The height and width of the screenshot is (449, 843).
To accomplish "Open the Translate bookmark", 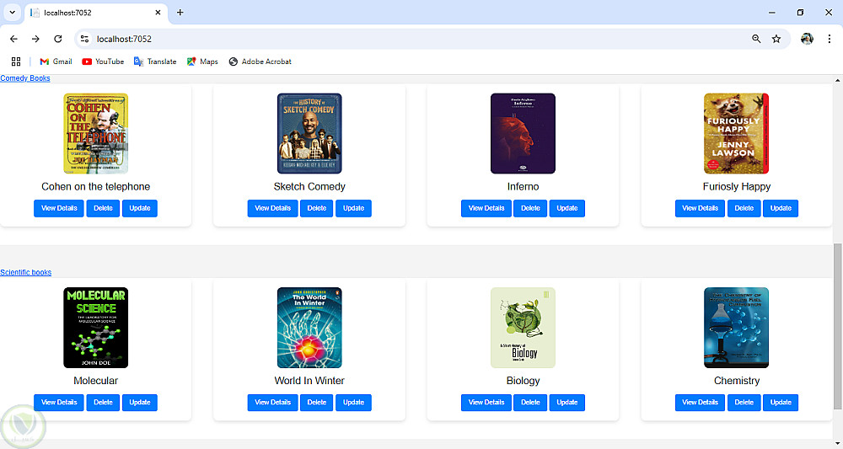I will click(x=155, y=61).
